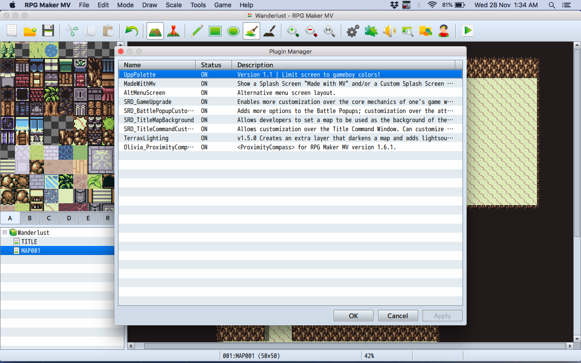The image size is (581, 363).
Task: Open the Apple menu
Action: (x=12, y=5)
